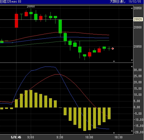Select the 10:00 time axis label
Viewport: 144px width, 140px height.
click(89, 137)
